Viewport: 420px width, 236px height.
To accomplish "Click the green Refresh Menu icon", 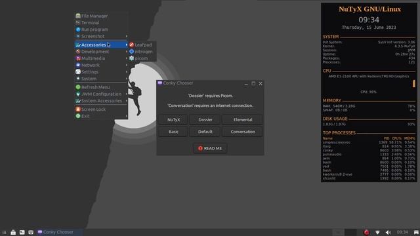I will 78,87.
